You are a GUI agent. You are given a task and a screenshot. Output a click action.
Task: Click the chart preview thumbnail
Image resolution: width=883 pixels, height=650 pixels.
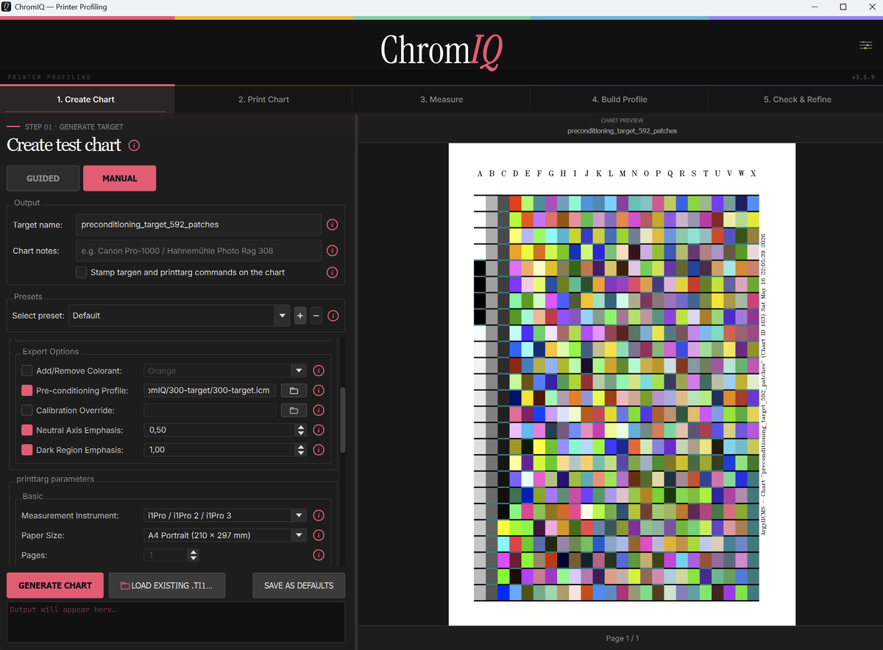click(622, 384)
